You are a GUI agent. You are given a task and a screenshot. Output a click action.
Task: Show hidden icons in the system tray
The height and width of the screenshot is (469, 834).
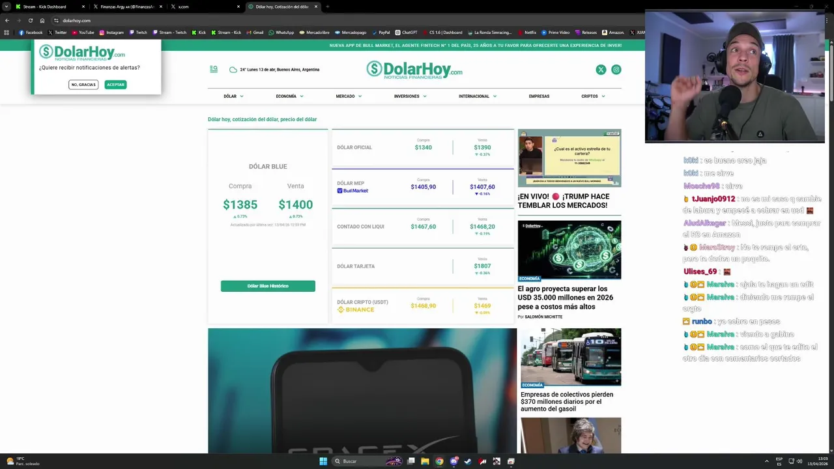coord(768,461)
